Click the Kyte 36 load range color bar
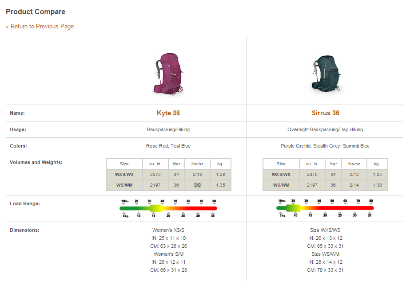Viewport: 410px width, 281px height. click(x=168, y=208)
